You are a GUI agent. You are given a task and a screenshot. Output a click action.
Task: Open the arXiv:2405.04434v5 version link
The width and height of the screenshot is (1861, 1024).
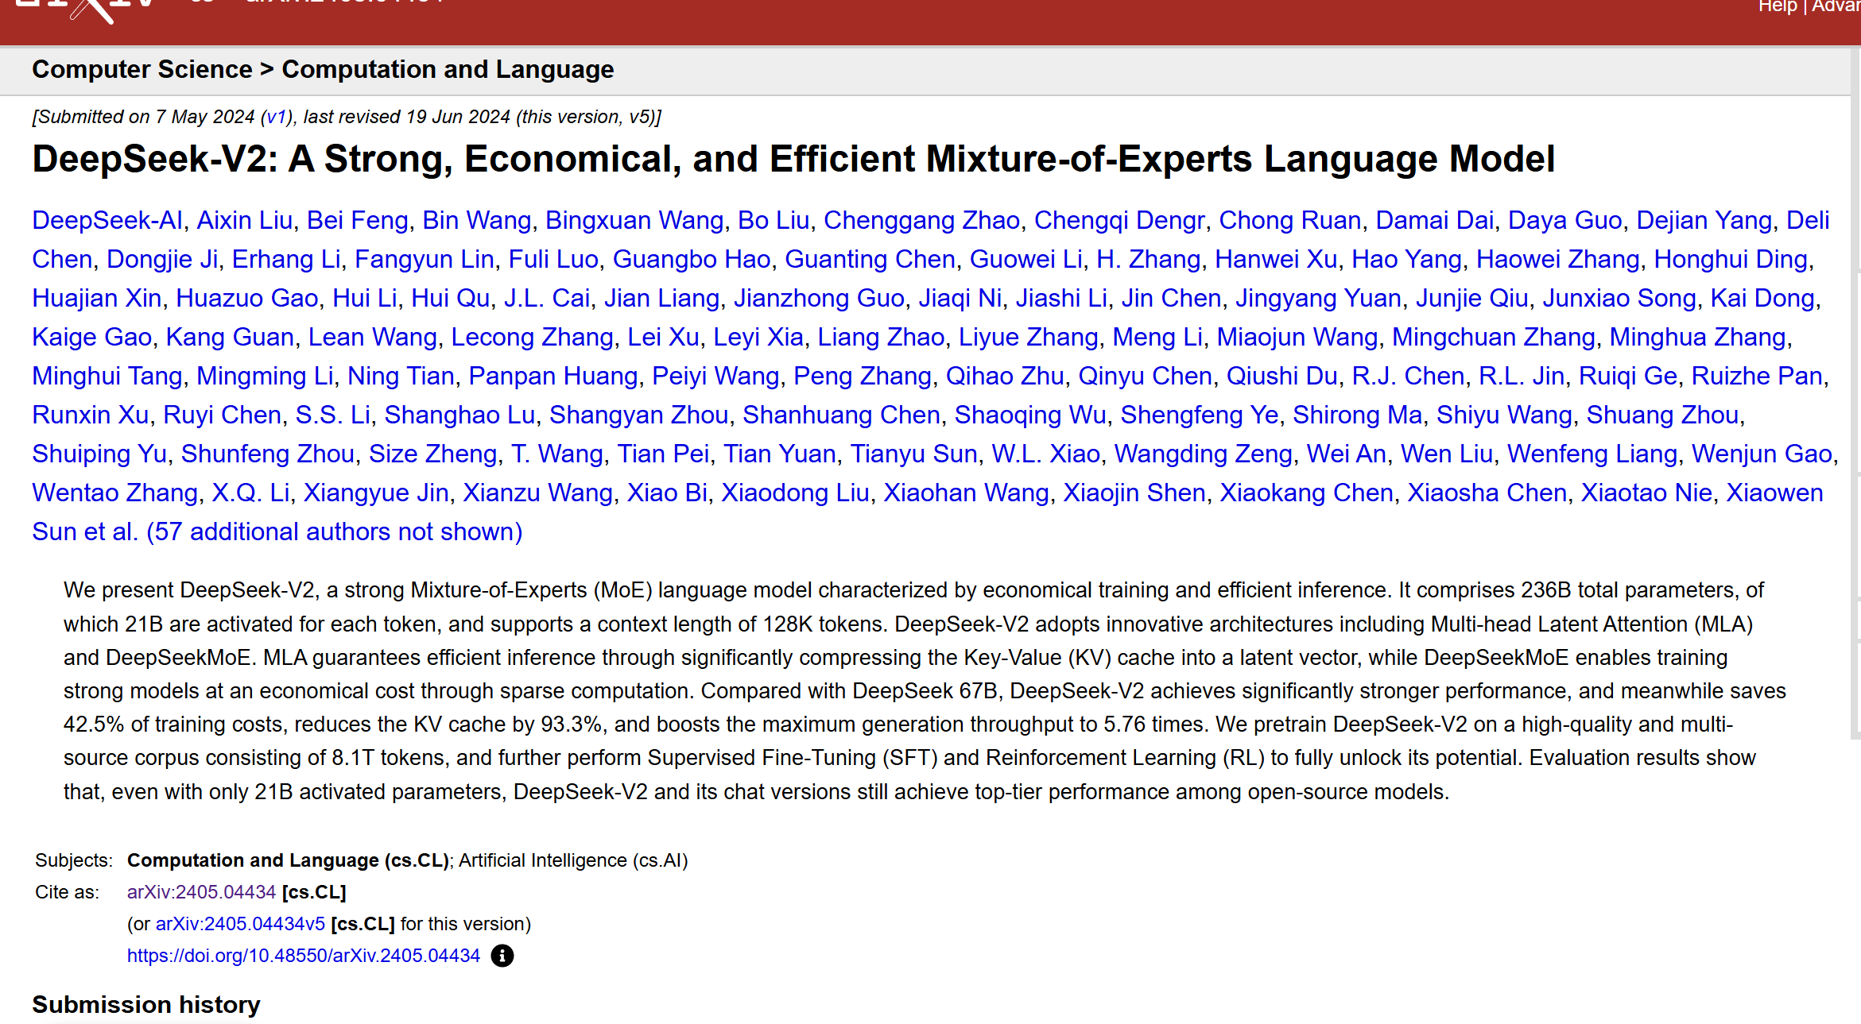(240, 924)
